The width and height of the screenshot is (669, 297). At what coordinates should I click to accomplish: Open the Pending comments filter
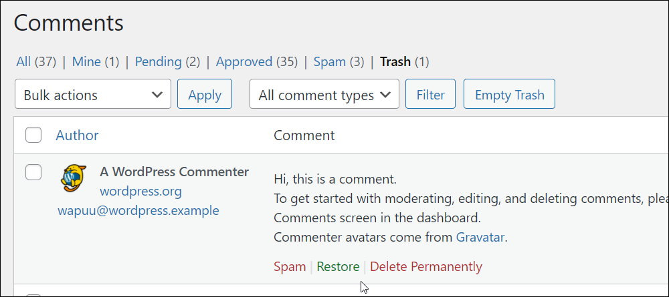(x=159, y=61)
